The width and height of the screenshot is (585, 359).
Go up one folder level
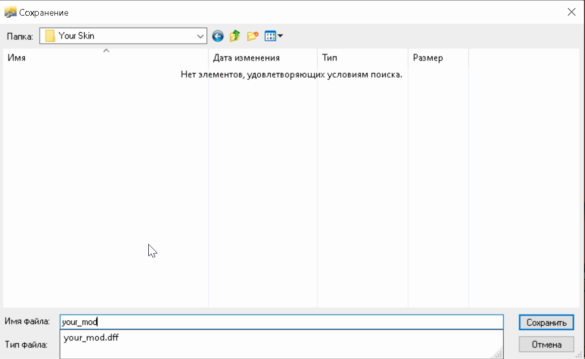point(235,36)
